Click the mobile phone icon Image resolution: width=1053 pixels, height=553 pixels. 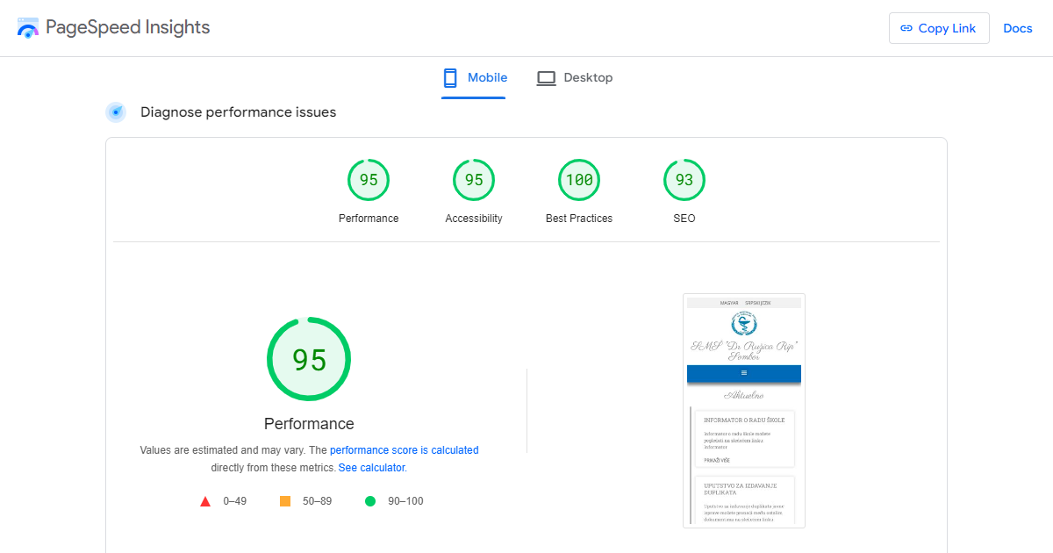click(x=450, y=78)
